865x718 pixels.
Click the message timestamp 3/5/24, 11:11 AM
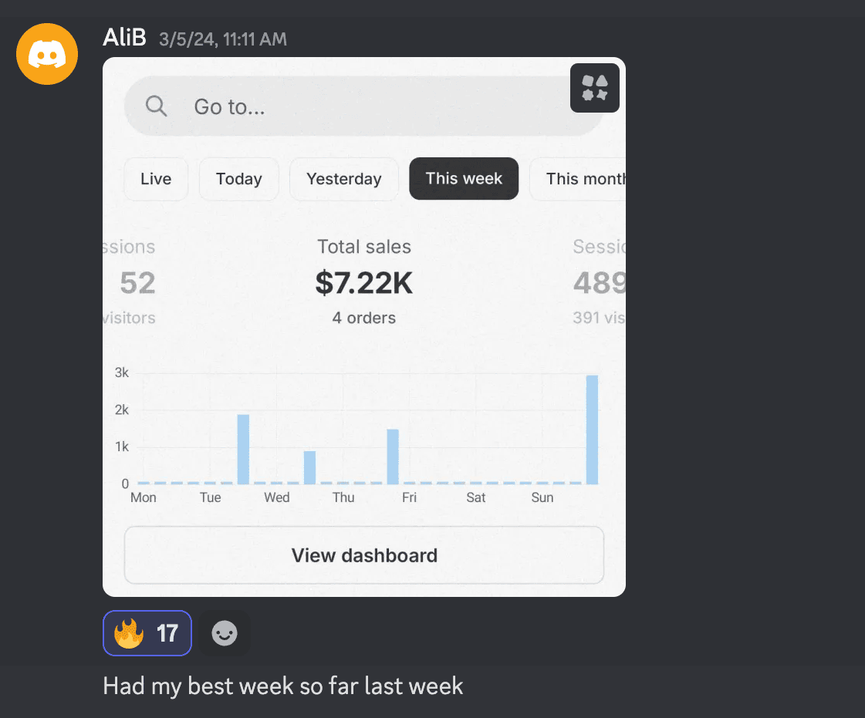tap(222, 39)
